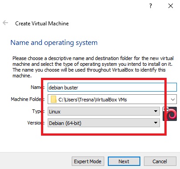Click the yellow folder icon in Machine Folder
The image size is (180, 169).
coord(53,99)
